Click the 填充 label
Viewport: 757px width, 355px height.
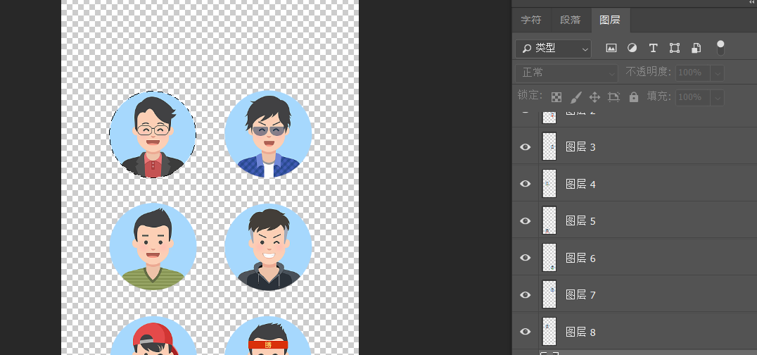(659, 96)
